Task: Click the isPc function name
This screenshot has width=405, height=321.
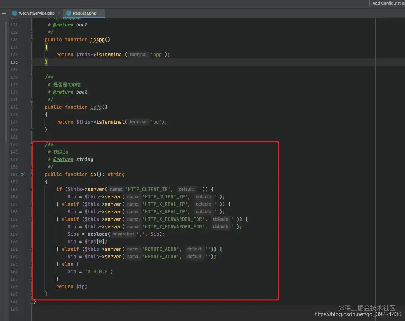Action: click(96, 107)
